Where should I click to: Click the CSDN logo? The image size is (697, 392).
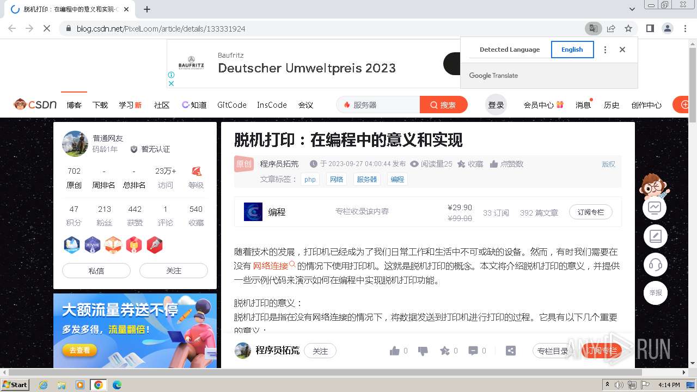35,105
